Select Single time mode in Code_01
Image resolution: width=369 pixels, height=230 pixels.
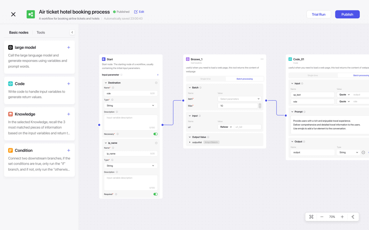pyautogui.click(x=313, y=75)
